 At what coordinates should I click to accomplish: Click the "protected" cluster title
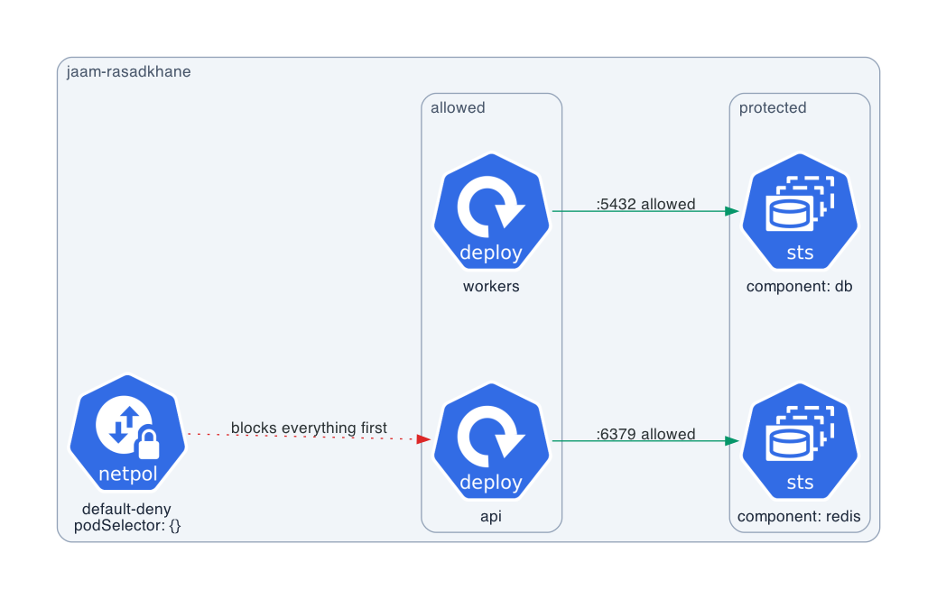pyautogui.click(x=773, y=107)
